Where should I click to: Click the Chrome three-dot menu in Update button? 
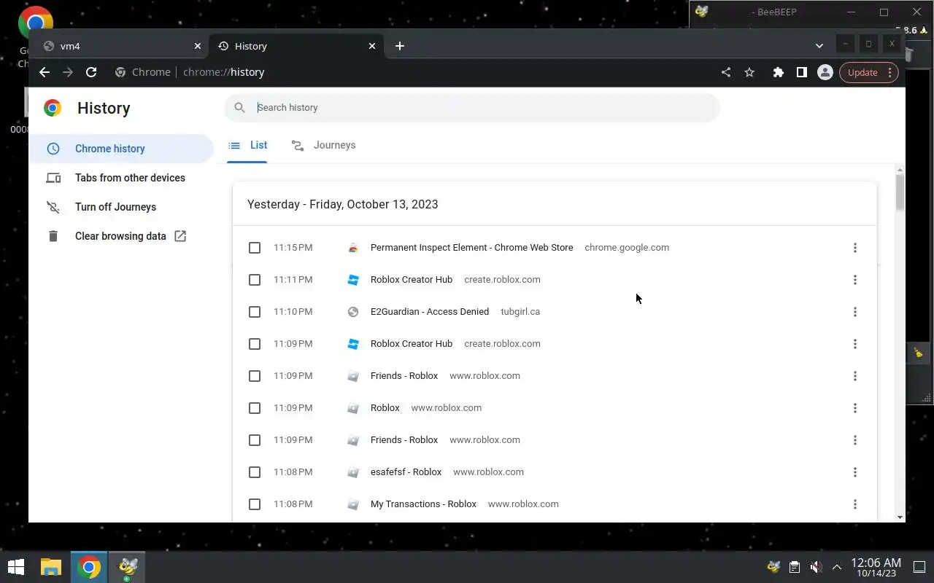[x=889, y=72]
